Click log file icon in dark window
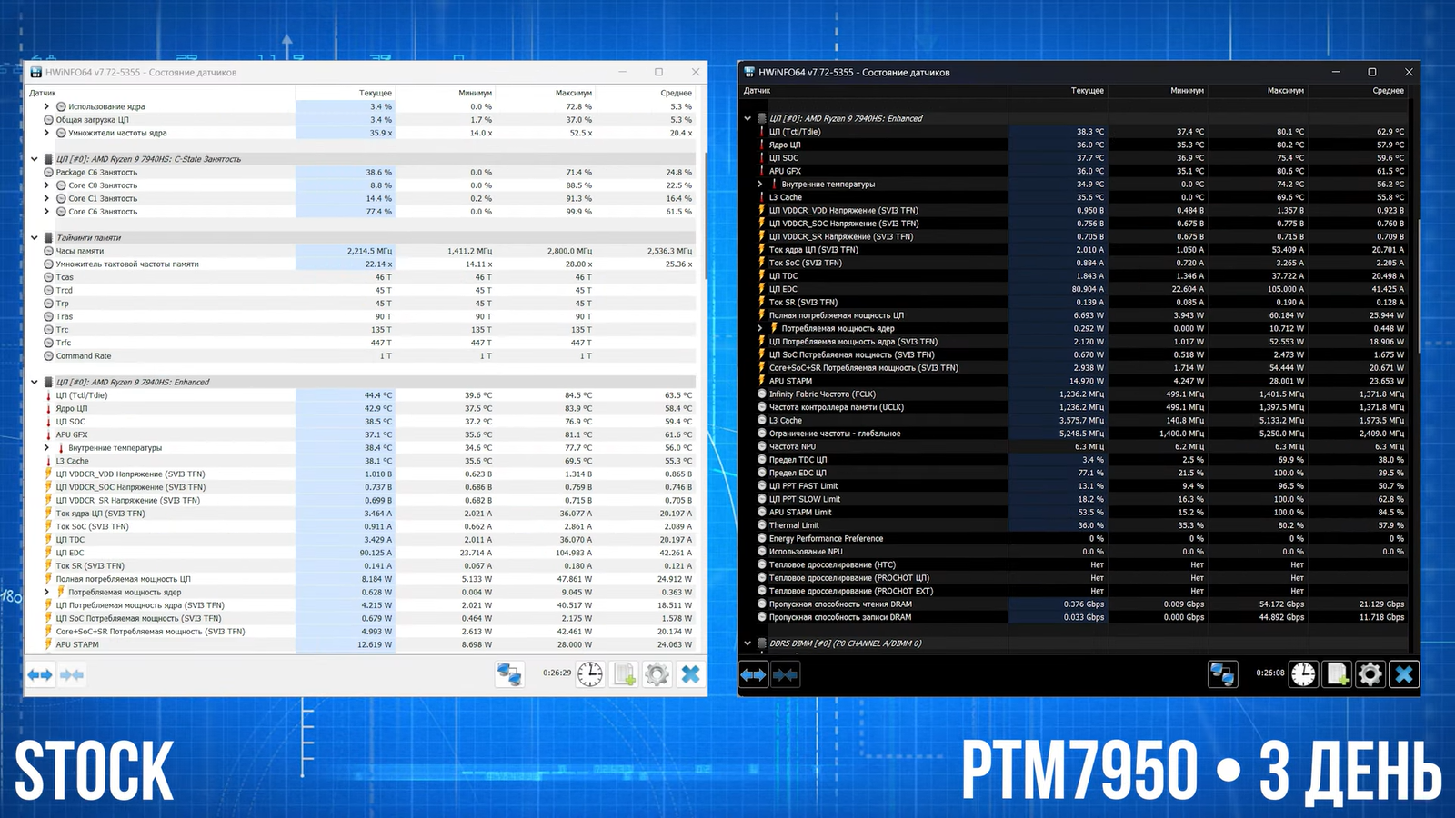Screen dimensions: 1455x818 tap(1337, 674)
